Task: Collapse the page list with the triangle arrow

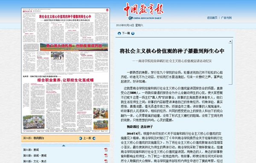Action: pyautogui.click(x=64, y=146)
